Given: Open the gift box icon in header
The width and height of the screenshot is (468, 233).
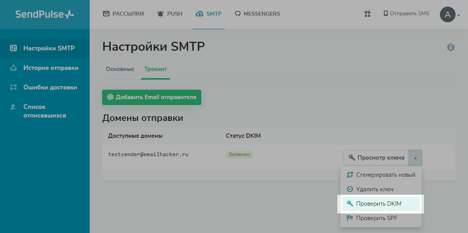Looking at the screenshot, I should tap(367, 14).
